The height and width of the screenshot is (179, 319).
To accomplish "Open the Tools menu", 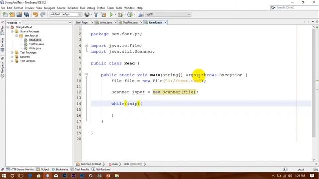I will [x=119, y=8].
